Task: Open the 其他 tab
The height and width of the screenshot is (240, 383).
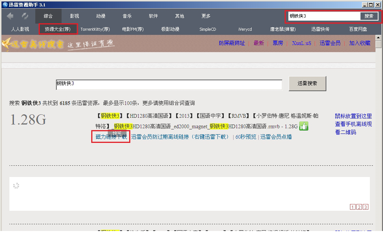Action: point(179,16)
